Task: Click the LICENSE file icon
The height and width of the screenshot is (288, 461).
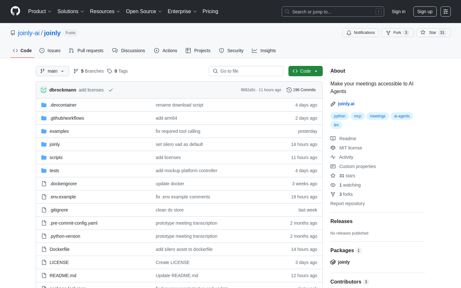Action: click(44, 262)
